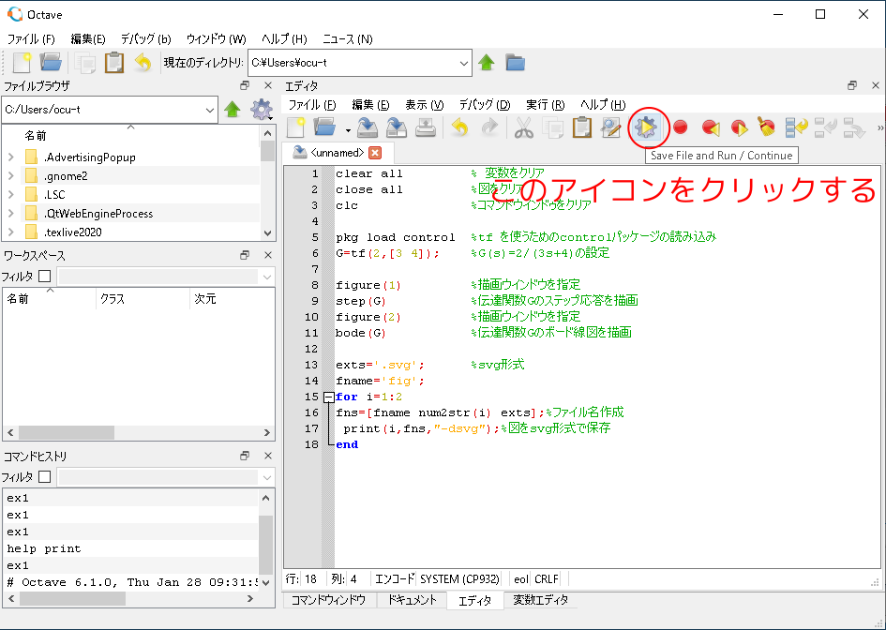
Task: Open the file browser path dropdown
Action: pyautogui.click(x=210, y=110)
